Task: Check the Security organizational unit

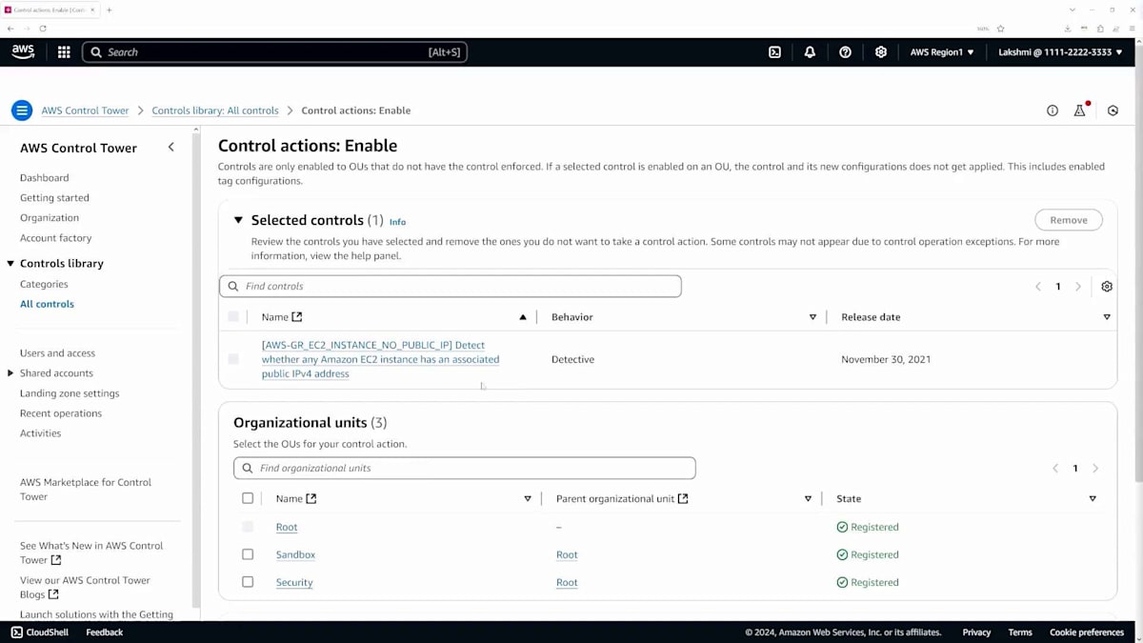Action: [x=248, y=582]
